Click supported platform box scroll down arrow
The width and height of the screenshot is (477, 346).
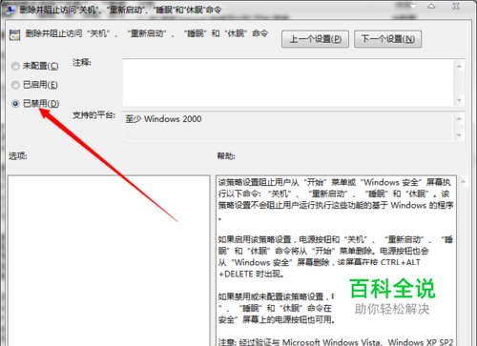point(459,135)
